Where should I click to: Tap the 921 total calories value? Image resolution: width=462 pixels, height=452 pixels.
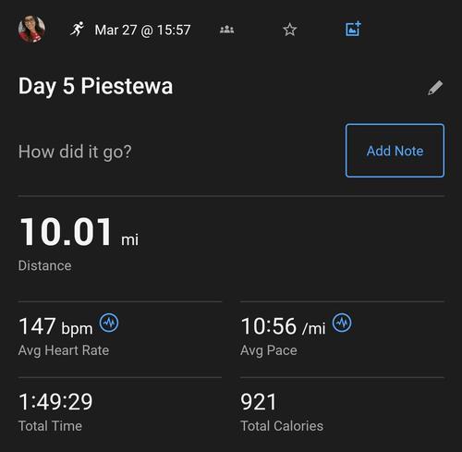pyautogui.click(x=258, y=402)
